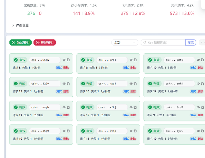
Task: Open the three-dot more options menu
Action: click(x=203, y=42)
